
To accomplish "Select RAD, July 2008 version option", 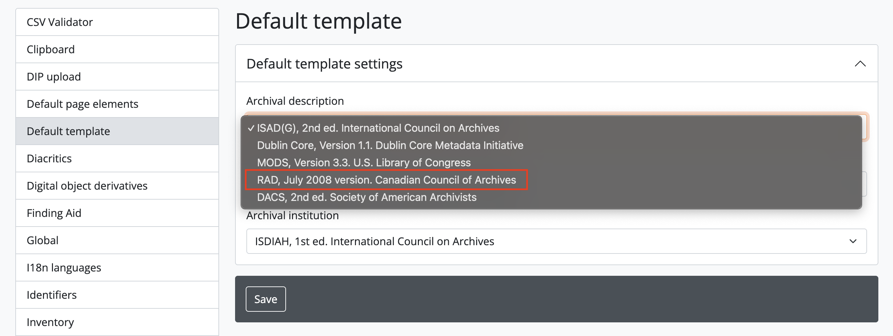I will coord(386,180).
